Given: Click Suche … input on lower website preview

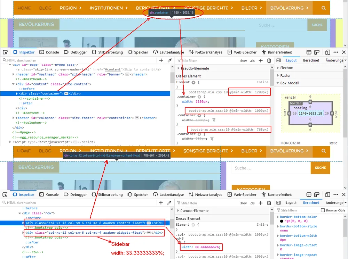Looking at the screenshot, I should click(271, 168).
